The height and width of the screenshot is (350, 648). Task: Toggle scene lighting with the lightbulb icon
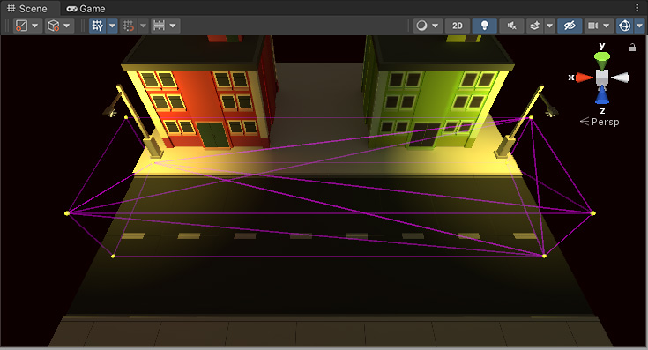[x=485, y=26]
